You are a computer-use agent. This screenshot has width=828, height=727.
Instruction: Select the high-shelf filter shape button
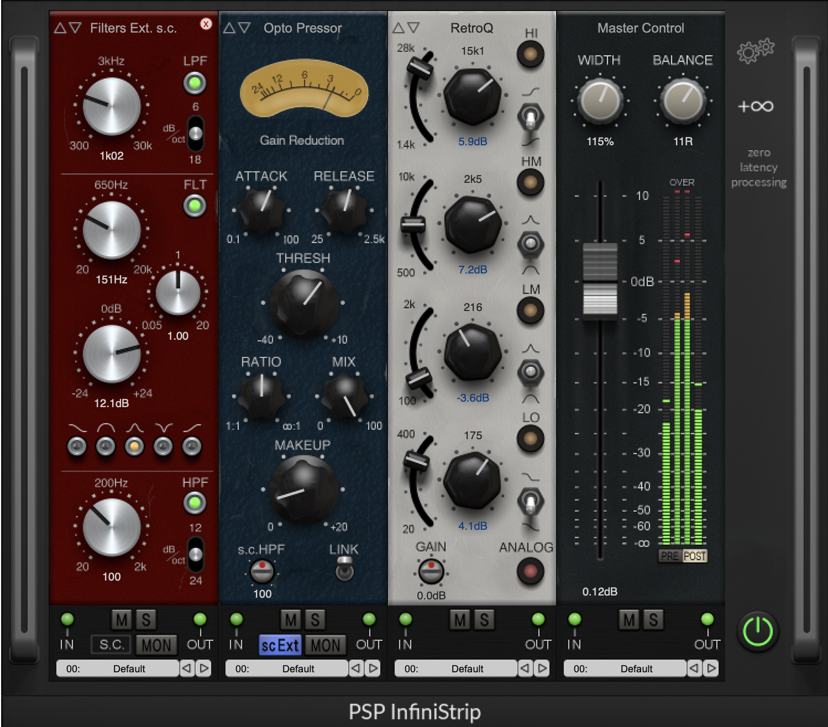coord(192,446)
